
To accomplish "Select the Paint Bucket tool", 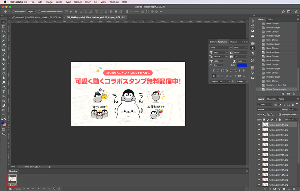I will [4, 73].
